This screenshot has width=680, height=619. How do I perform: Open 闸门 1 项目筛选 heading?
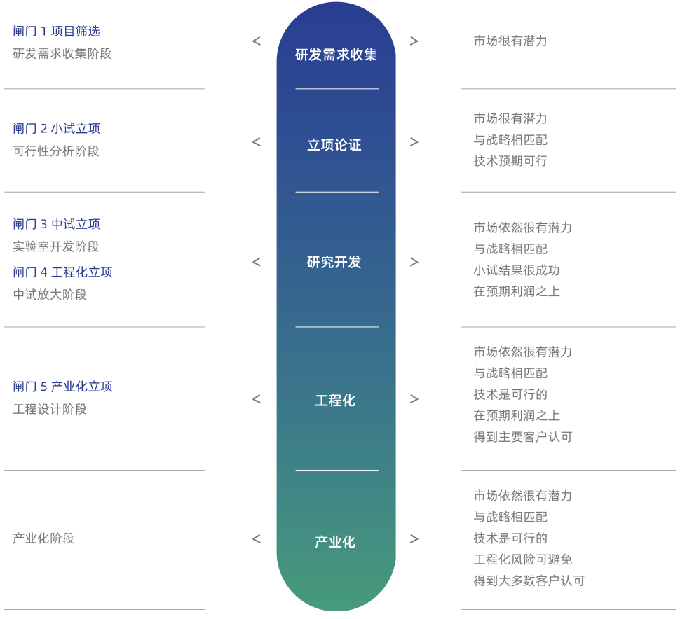coord(57,32)
